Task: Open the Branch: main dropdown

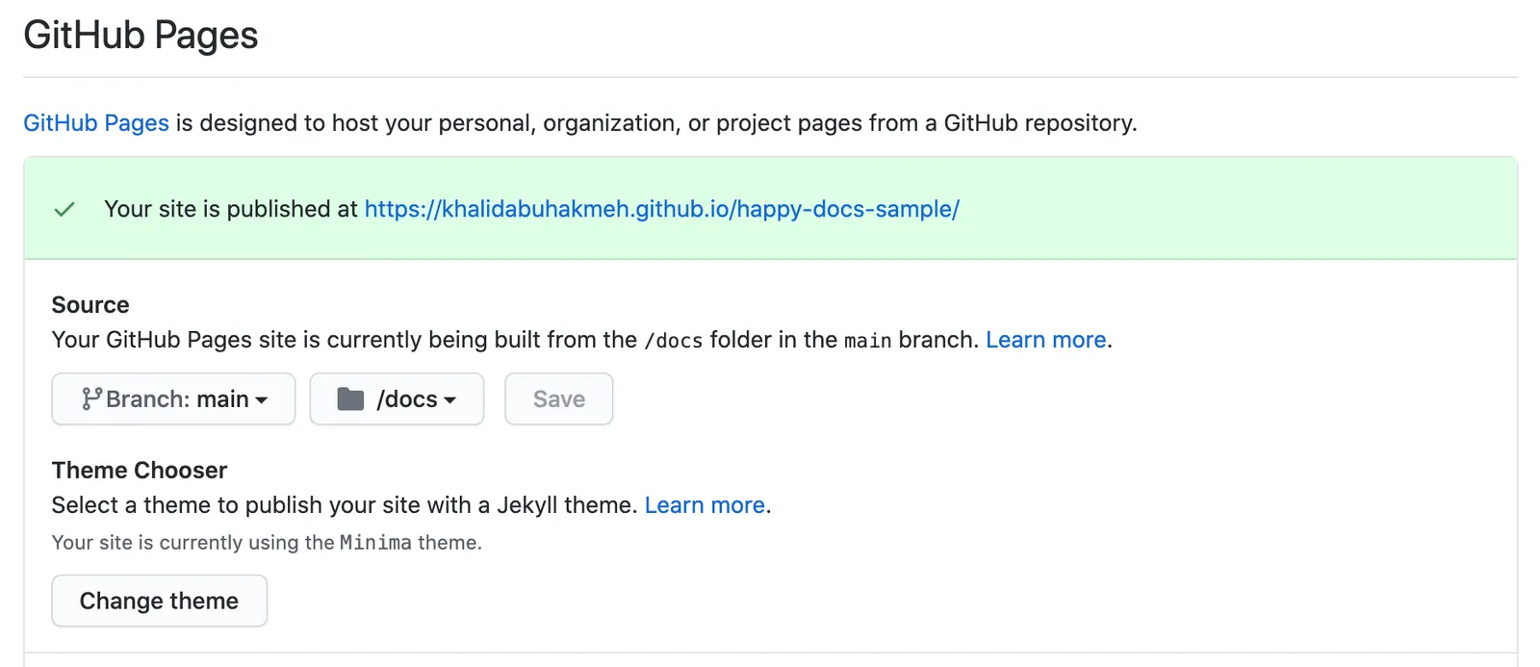Action: pos(173,398)
